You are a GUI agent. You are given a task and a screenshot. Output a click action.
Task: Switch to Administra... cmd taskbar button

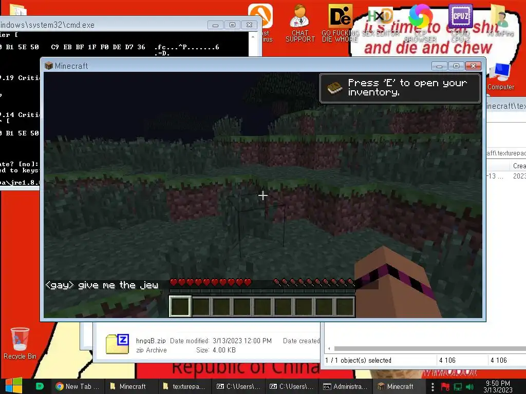coord(345,386)
